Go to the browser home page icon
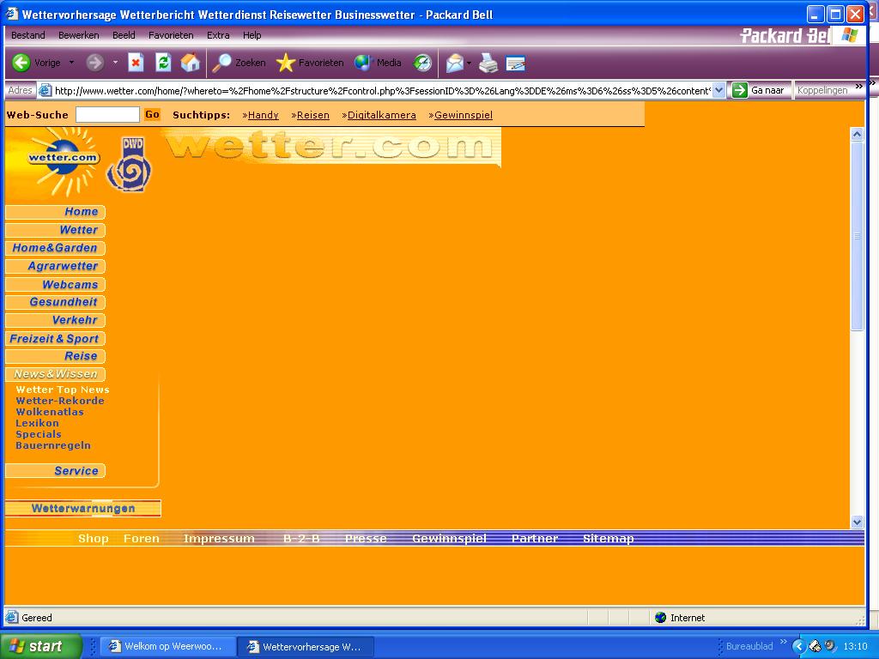 190,63
